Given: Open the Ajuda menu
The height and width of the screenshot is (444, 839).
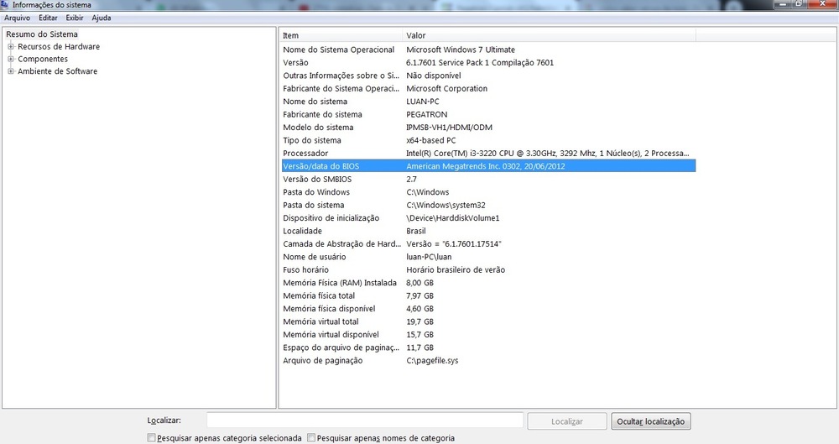Looking at the screenshot, I should pyautogui.click(x=101, y=18).
